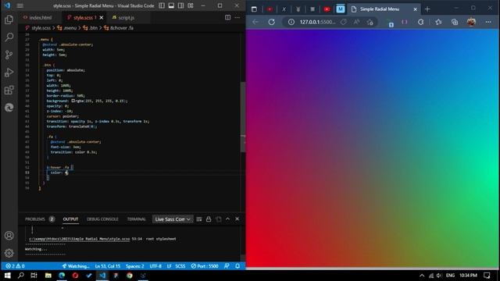Open the Source Control view
The width and height of the screenshot is (500, 281).
[x=9, y=55]
